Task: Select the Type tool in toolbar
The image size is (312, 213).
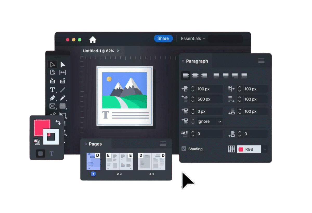Action: tap(53, 90)
